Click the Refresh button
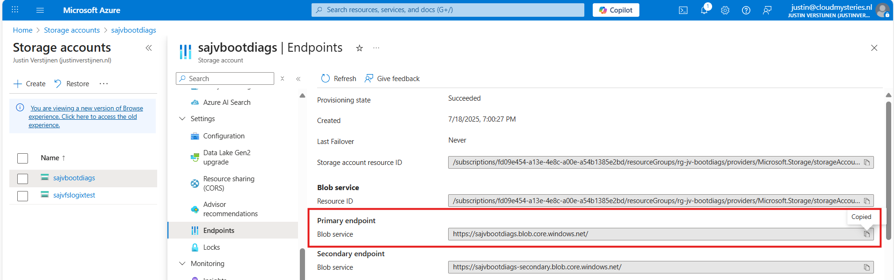894x280 pixels. click(339, 79)
